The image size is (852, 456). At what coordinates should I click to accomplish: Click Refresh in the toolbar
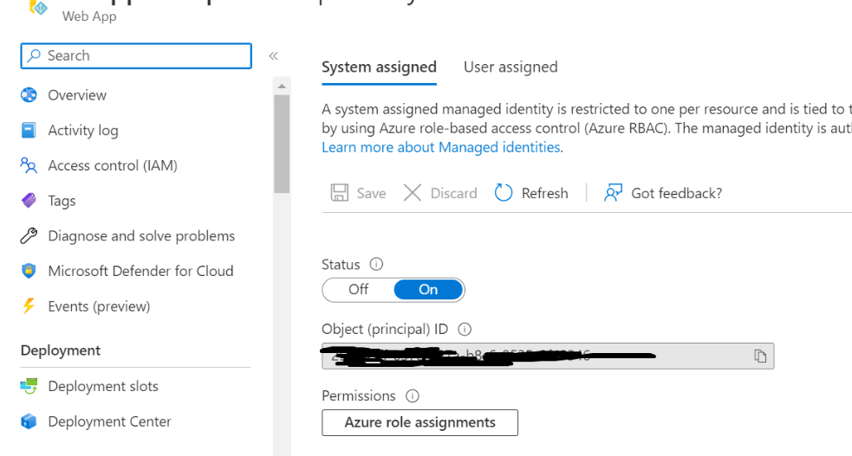[531, 193]
